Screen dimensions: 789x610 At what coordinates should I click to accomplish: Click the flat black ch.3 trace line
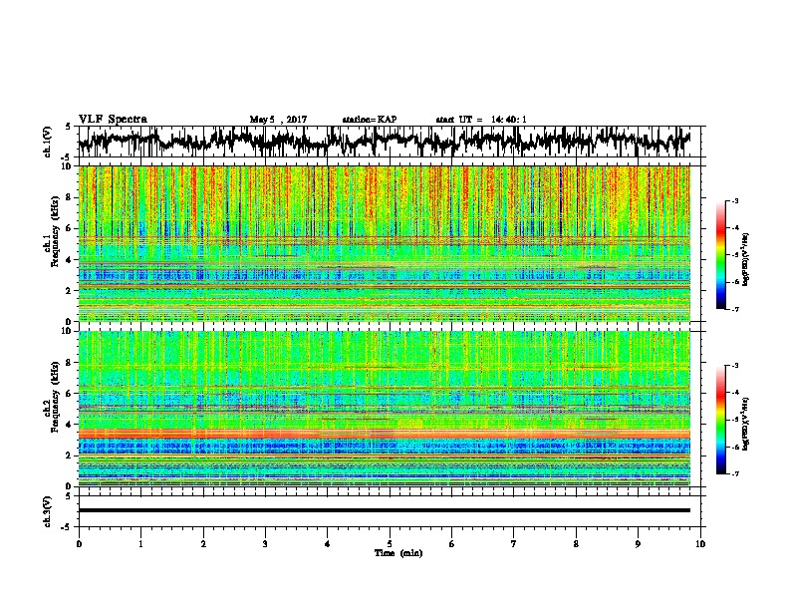point(385,510)
